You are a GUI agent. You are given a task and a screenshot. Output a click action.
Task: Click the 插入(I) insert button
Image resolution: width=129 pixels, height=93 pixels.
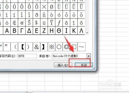[x=63, y=65]
